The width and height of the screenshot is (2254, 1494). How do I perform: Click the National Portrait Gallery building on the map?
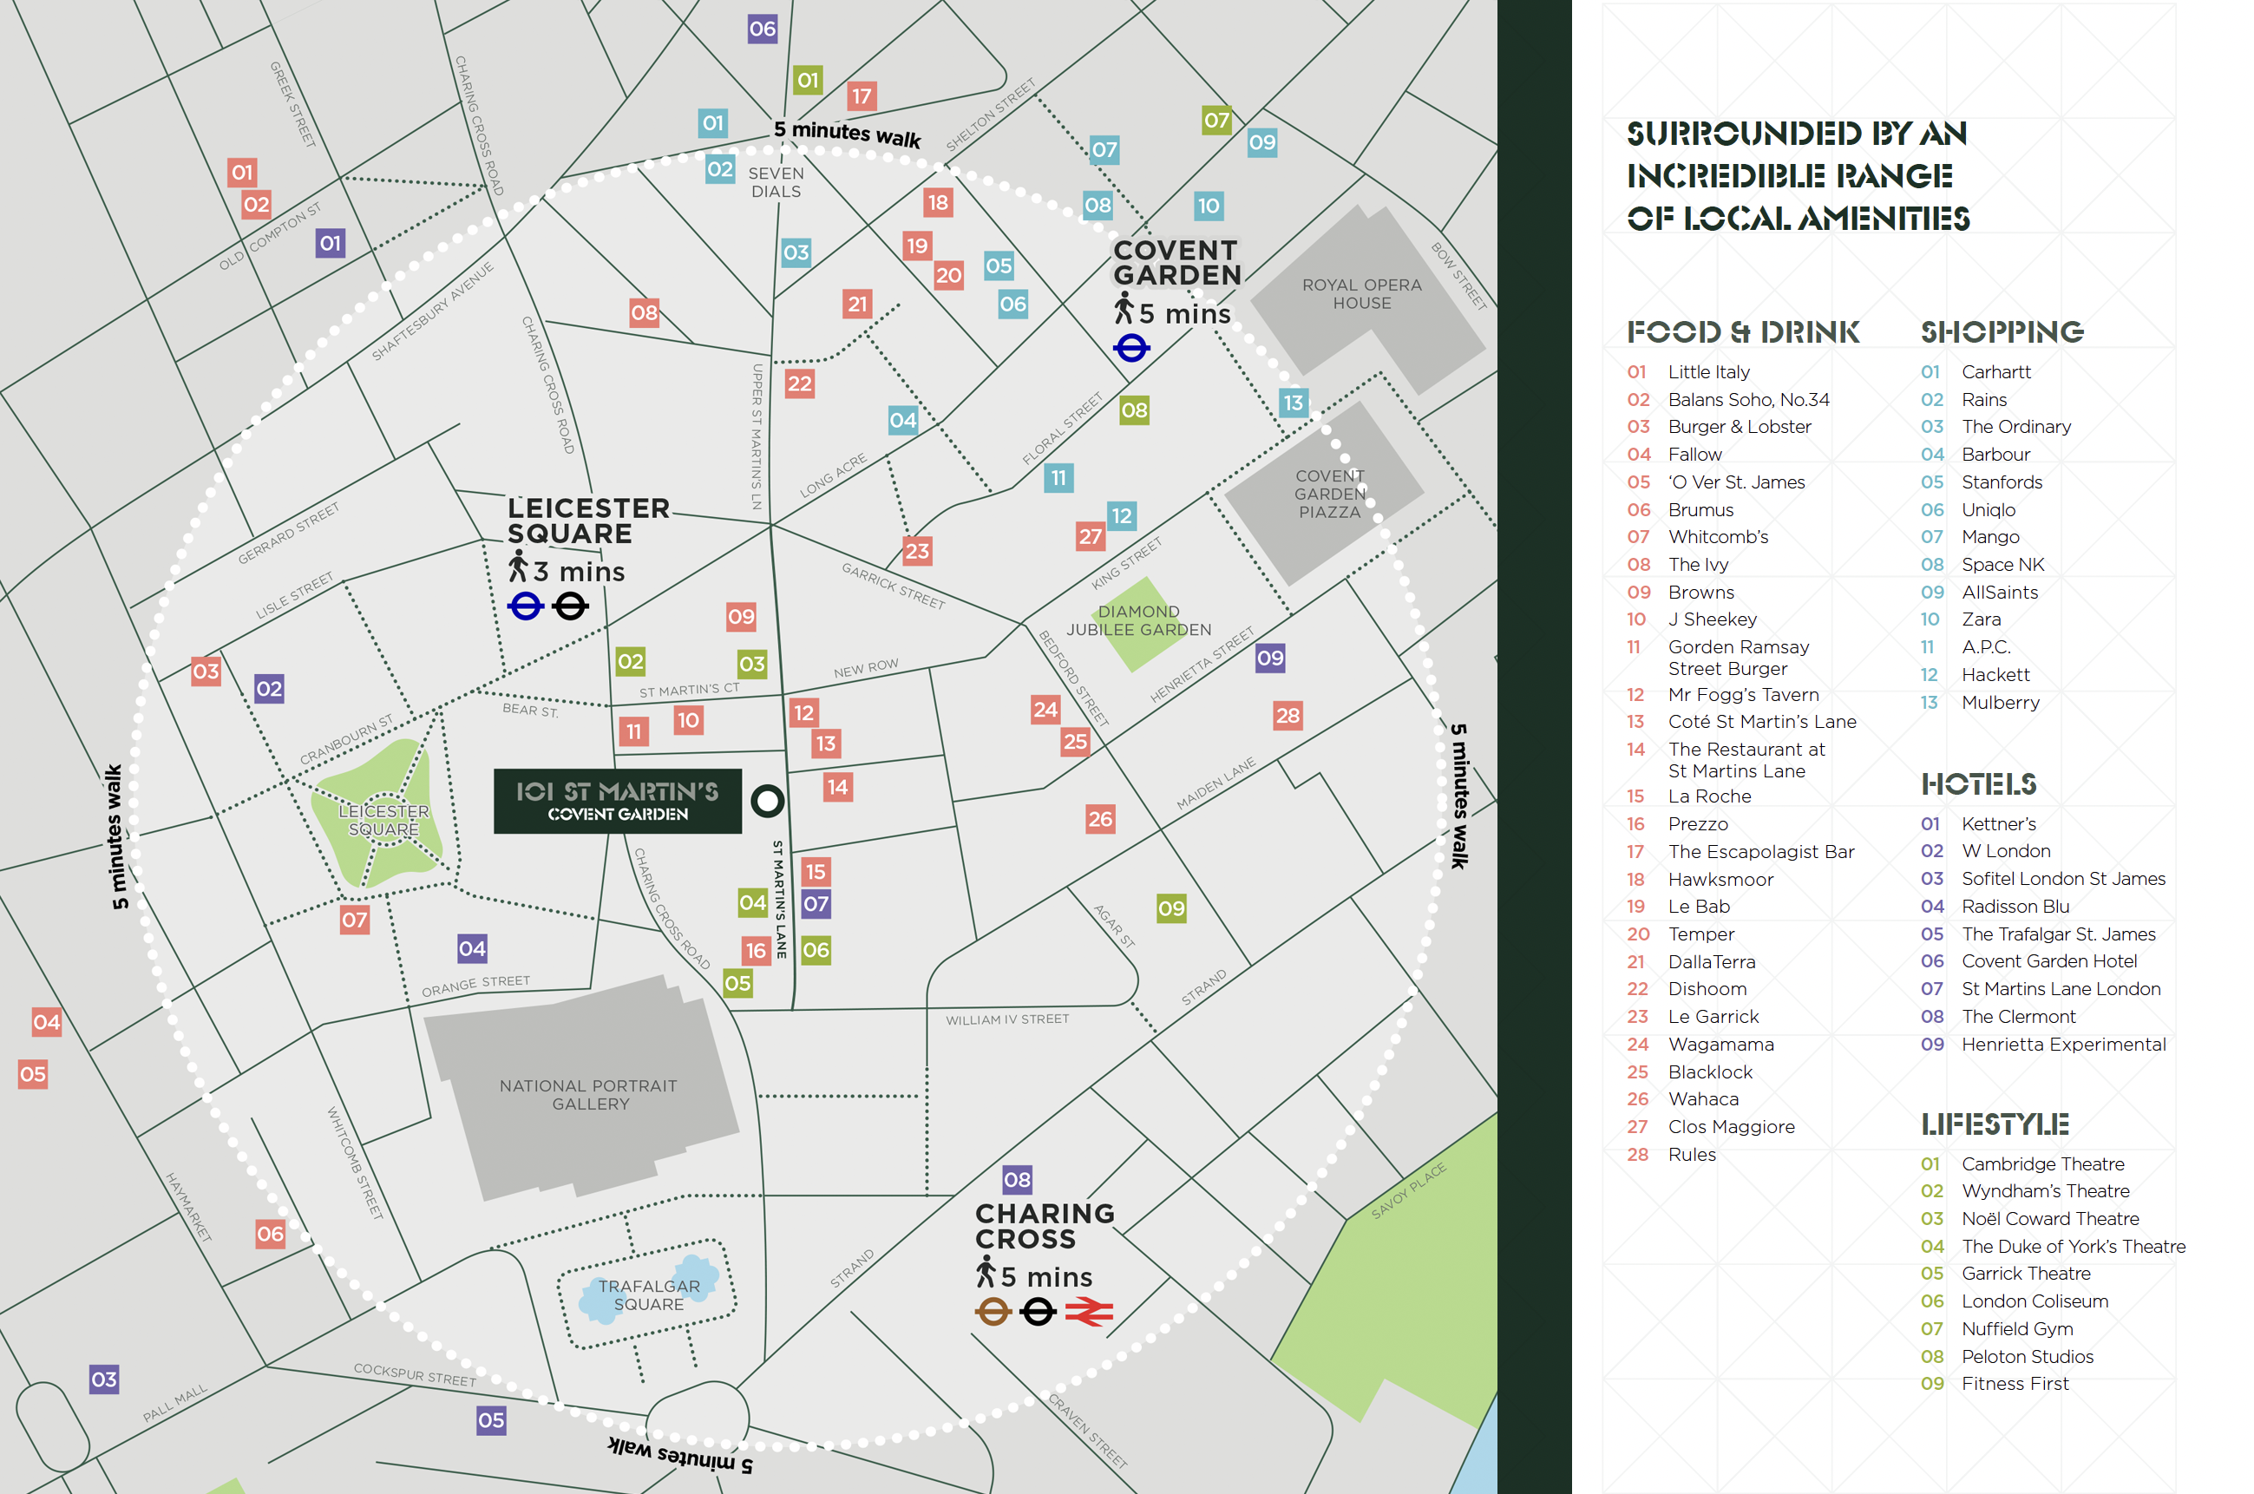pyautogui.click(x=586, y=1095)
